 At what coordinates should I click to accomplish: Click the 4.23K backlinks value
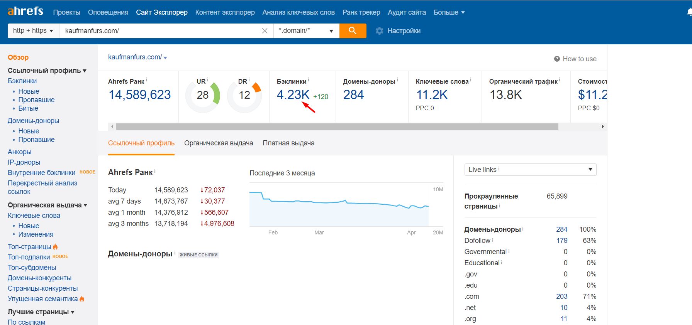(293, 95)
